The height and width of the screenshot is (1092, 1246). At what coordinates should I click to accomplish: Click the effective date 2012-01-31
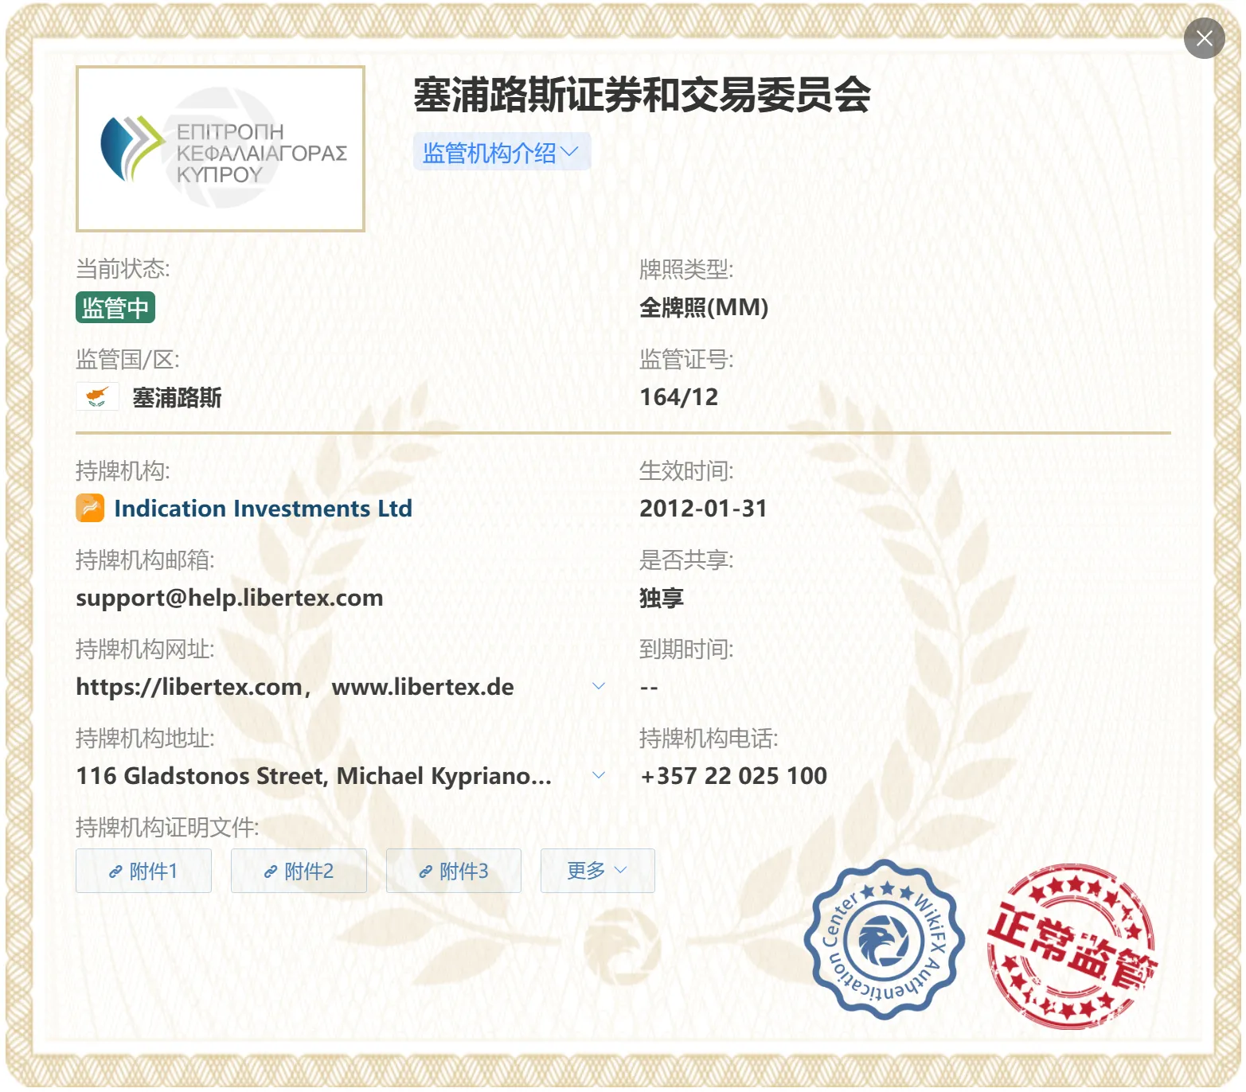pos(703,509)
